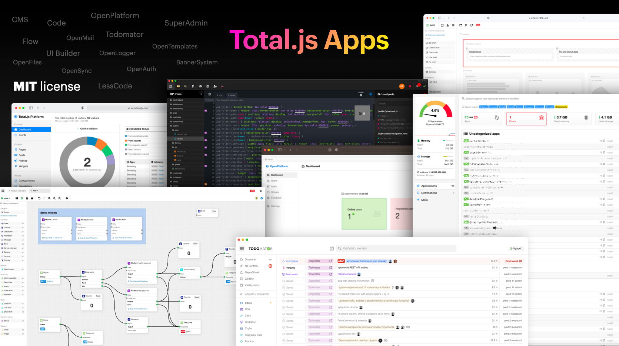Click the red pause icon in Code editor toolbar
Viewport: 619px width, 346px height.
[410, 86]
